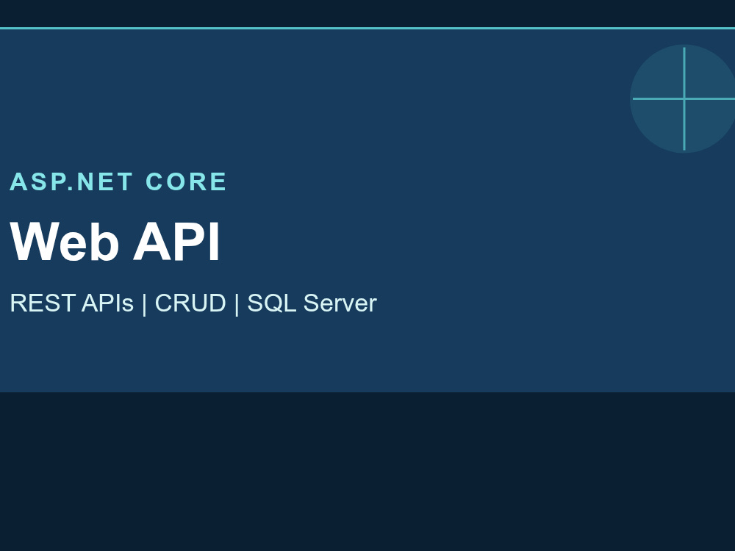Click the 'REST APIs | CRUD | SQL Server' subtitle
The width and height of the screenshot is (735, 551).
click(193, 303)
